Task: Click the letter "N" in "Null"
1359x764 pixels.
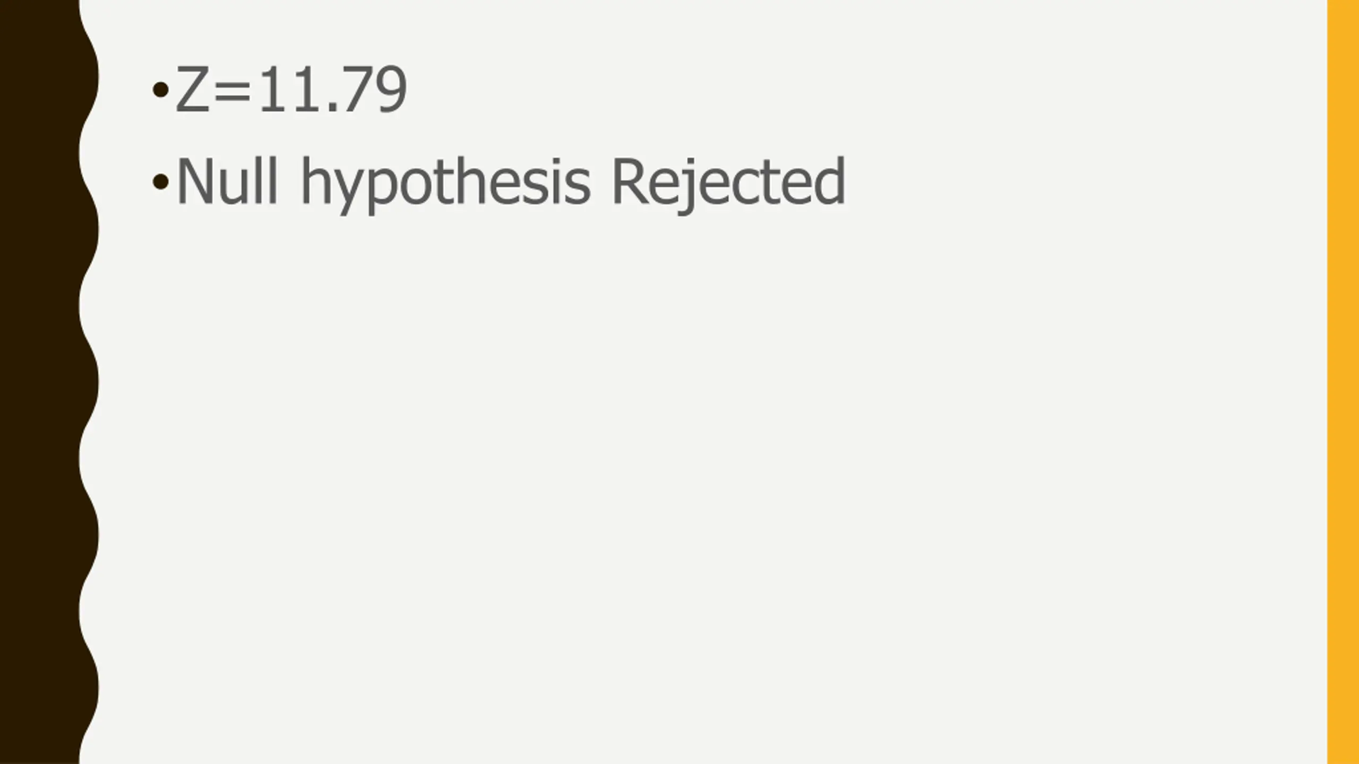Action: [x=191, y=181]
